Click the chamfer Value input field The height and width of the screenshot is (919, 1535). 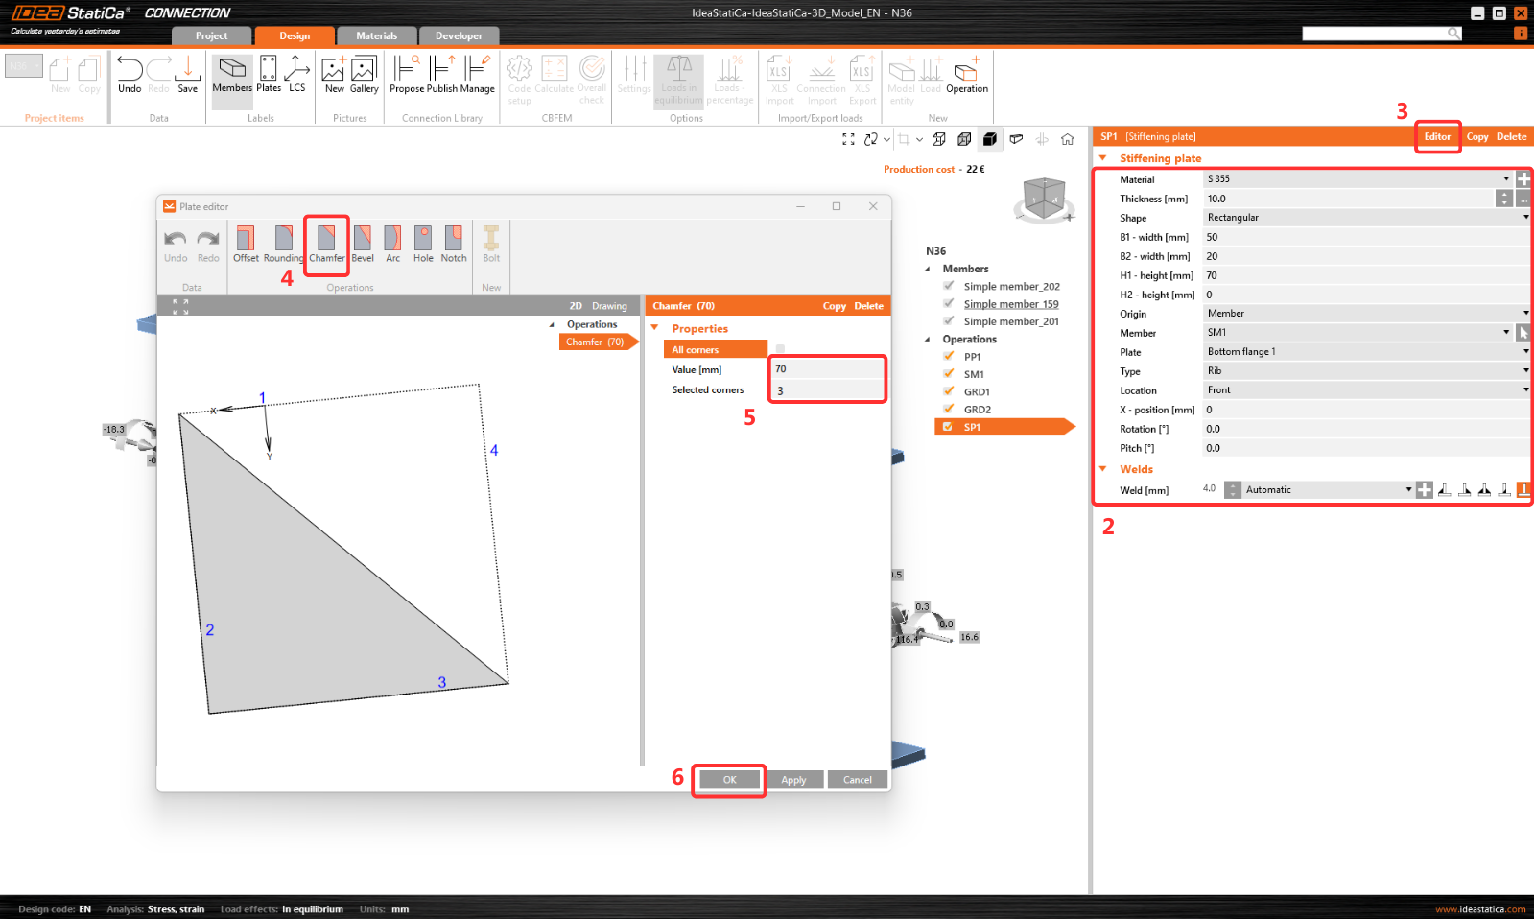[x=826, y=369]
